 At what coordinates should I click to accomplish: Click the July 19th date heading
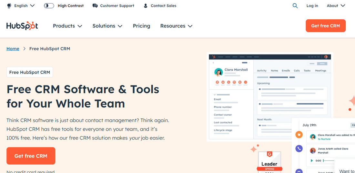309,125
